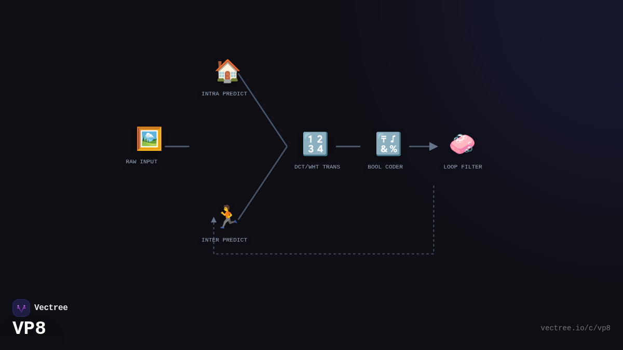This screenshot has height=350, width=623.
Task: Click the DCT/WHT TRANS label
Action: click(x=317, y=167)
